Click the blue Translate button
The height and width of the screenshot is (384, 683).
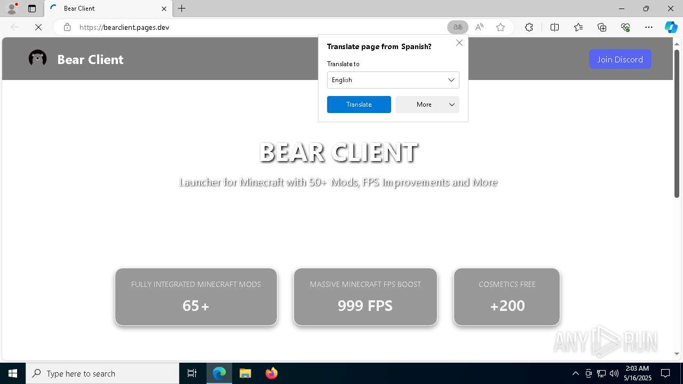click(359, 105)
